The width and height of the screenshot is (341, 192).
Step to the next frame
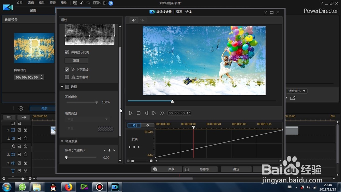154,113
